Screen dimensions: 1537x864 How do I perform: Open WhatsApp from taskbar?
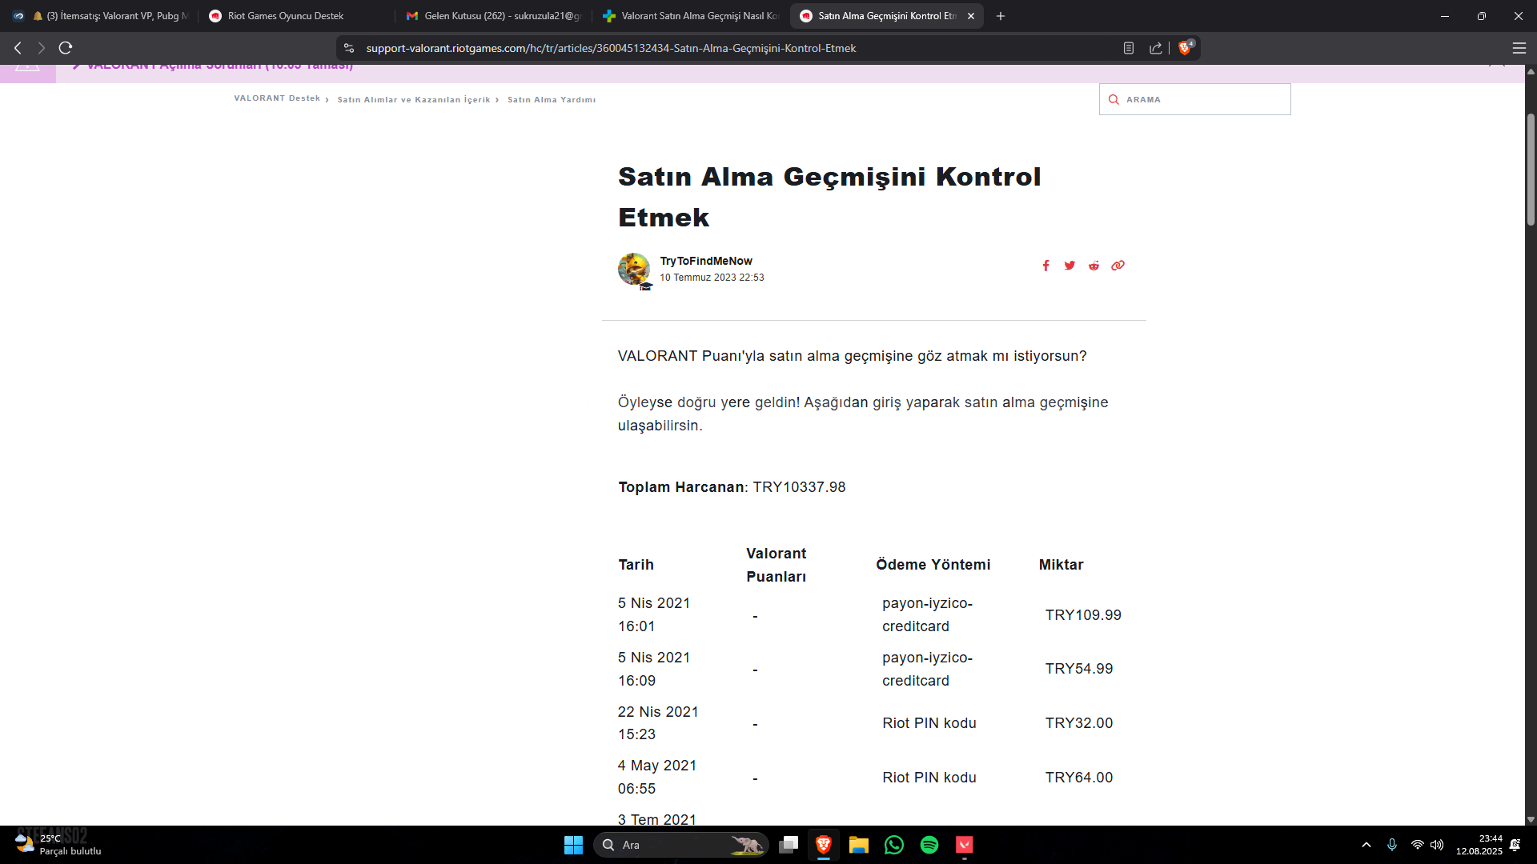[894, 845]
